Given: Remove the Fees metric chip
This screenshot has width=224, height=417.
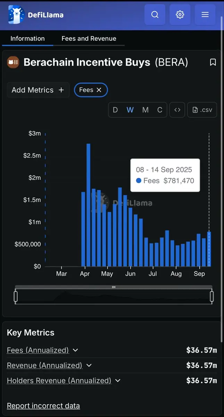Looking at the screenshot, I should pos(99,90).
